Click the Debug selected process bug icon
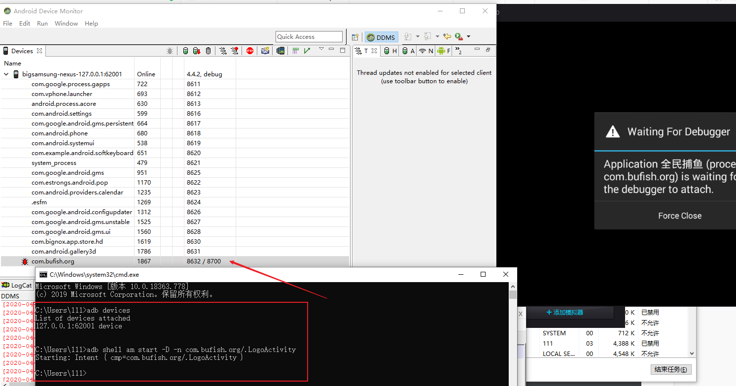This screenshot has width=736, height=386. [170, 51]
